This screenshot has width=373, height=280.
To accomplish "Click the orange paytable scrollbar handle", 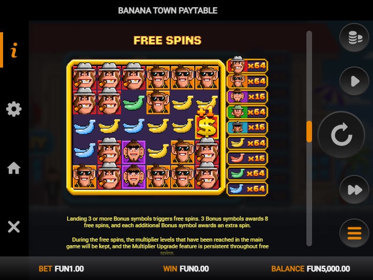I will click(x=309, y=132).
